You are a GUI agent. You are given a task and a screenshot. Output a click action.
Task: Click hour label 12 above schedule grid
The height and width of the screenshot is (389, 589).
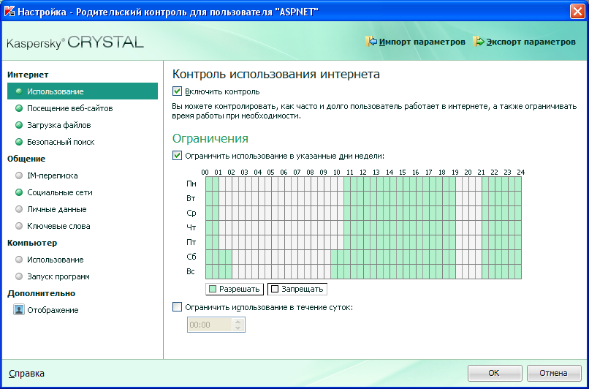363,172
